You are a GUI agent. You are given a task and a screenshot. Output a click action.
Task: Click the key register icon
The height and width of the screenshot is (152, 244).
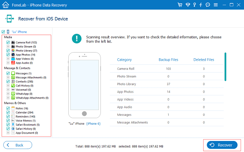pos(194,5)
